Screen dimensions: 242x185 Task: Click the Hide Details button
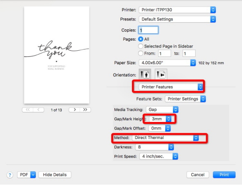point(55,175)
